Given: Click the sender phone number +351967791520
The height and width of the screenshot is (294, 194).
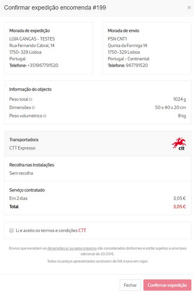Looking at the screenshot, I should point(43,65).
